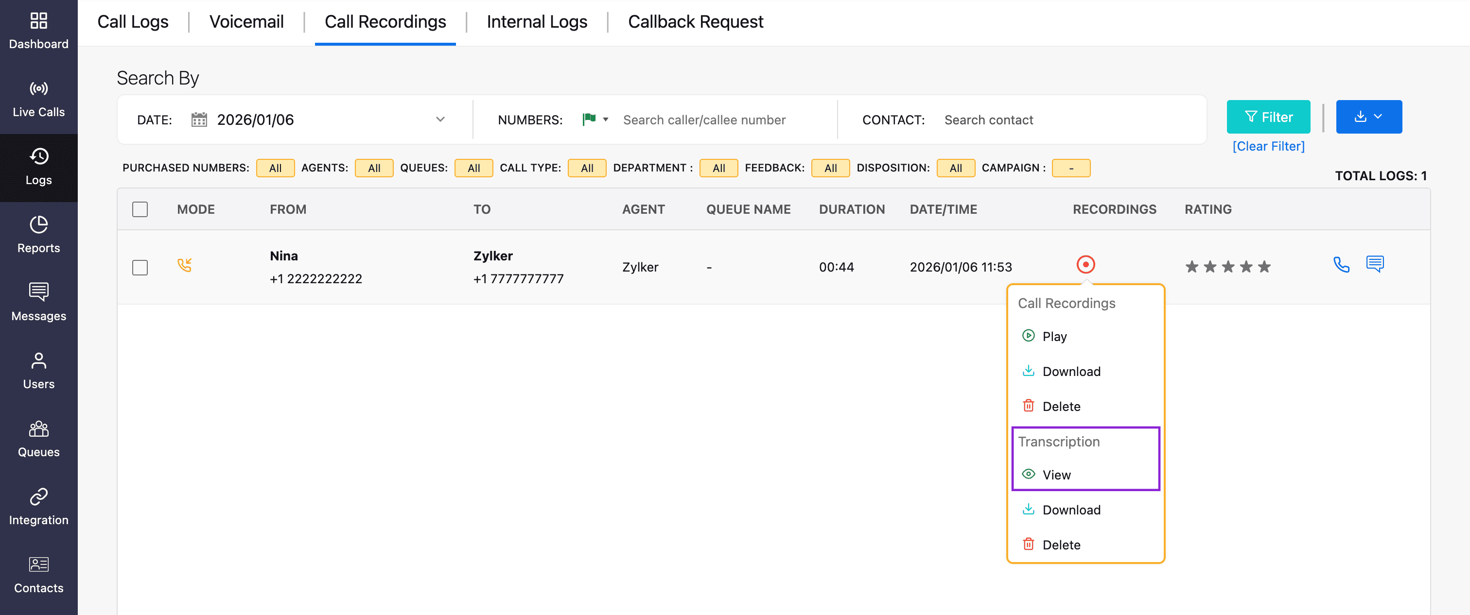Screen dimensions: 1470x615
Task: Open the date calendar icon
Action: (x=199, y=120)
